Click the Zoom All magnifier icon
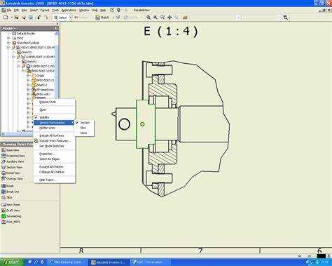Screen dimensions: 332x266 (148, 18)
